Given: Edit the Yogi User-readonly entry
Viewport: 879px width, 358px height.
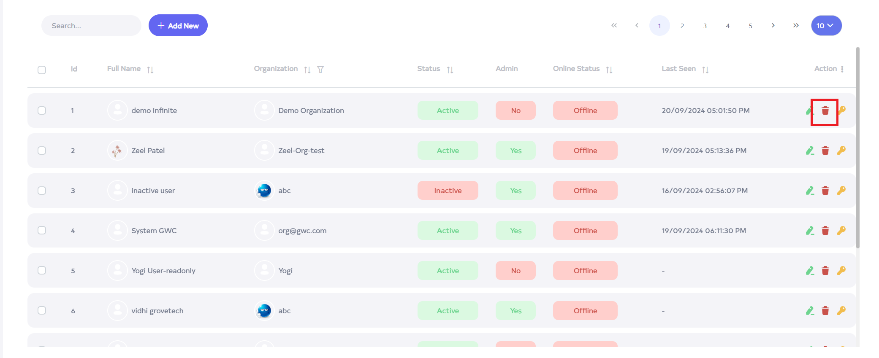Looking at the screenshot, I should tap(809, 271).
